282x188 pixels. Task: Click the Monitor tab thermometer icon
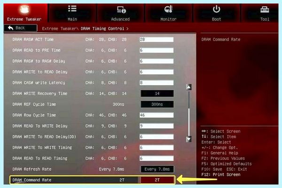[169, 9]
